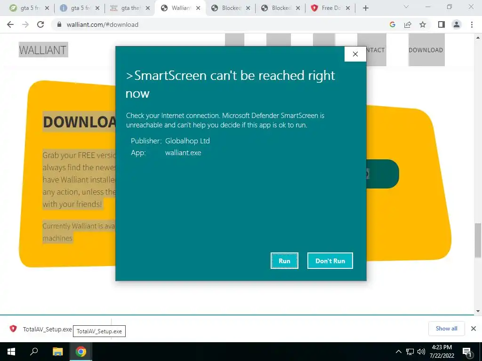Reload the walliant.com page
Viewport: 482px width, 361px height.
tap(40, 24)
